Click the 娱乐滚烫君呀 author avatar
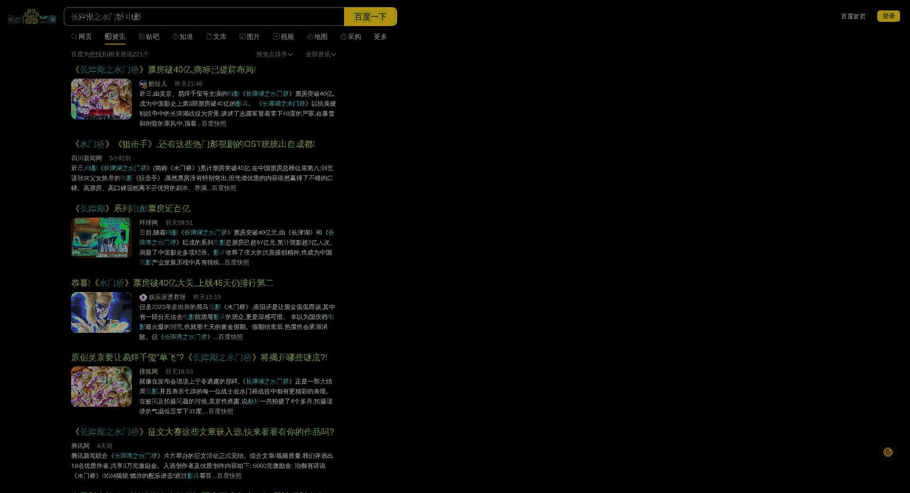 click(143, 297)
